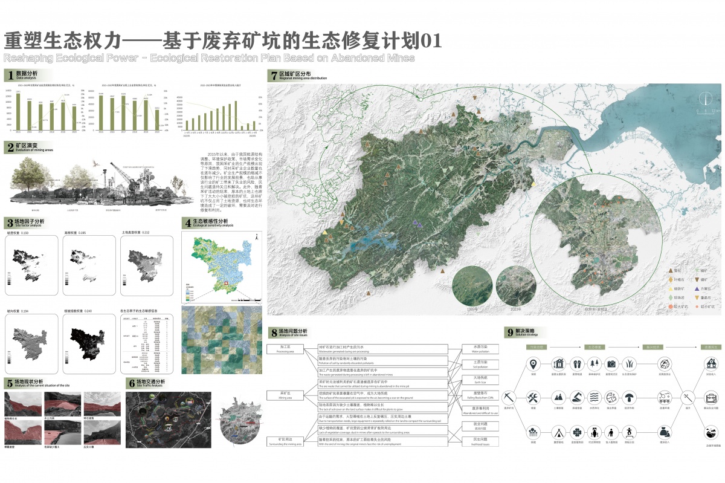Open the vegetation index weight 0.240 map
Viewport: 725px width, 483px height.
point(89,344)
